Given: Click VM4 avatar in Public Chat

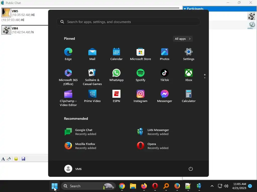Looking at the screenshot, I should click(6, 30).
